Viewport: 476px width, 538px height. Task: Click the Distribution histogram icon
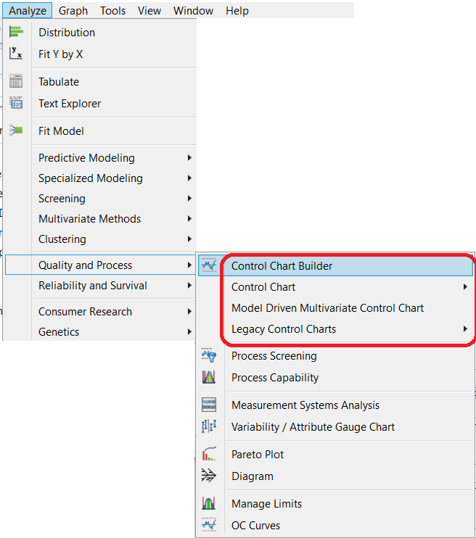[16, 32]
